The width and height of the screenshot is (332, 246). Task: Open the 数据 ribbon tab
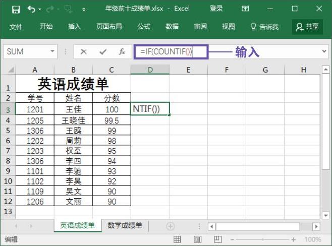tap(172, 26)
